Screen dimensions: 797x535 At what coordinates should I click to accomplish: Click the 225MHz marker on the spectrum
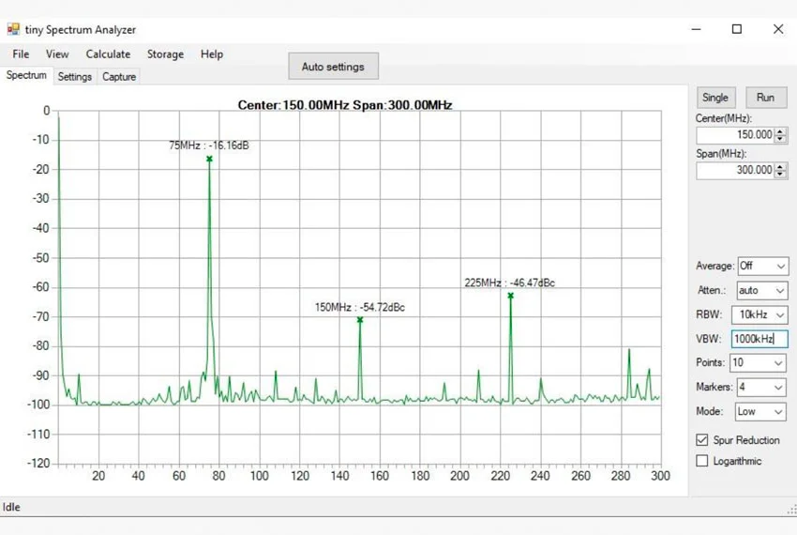[510, 296]
